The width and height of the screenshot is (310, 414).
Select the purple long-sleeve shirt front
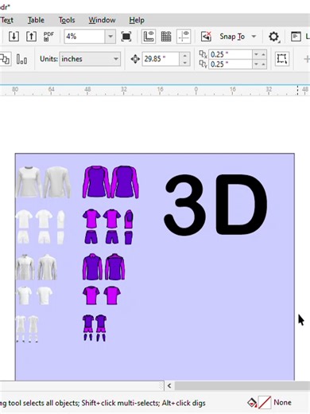(96, 182)
